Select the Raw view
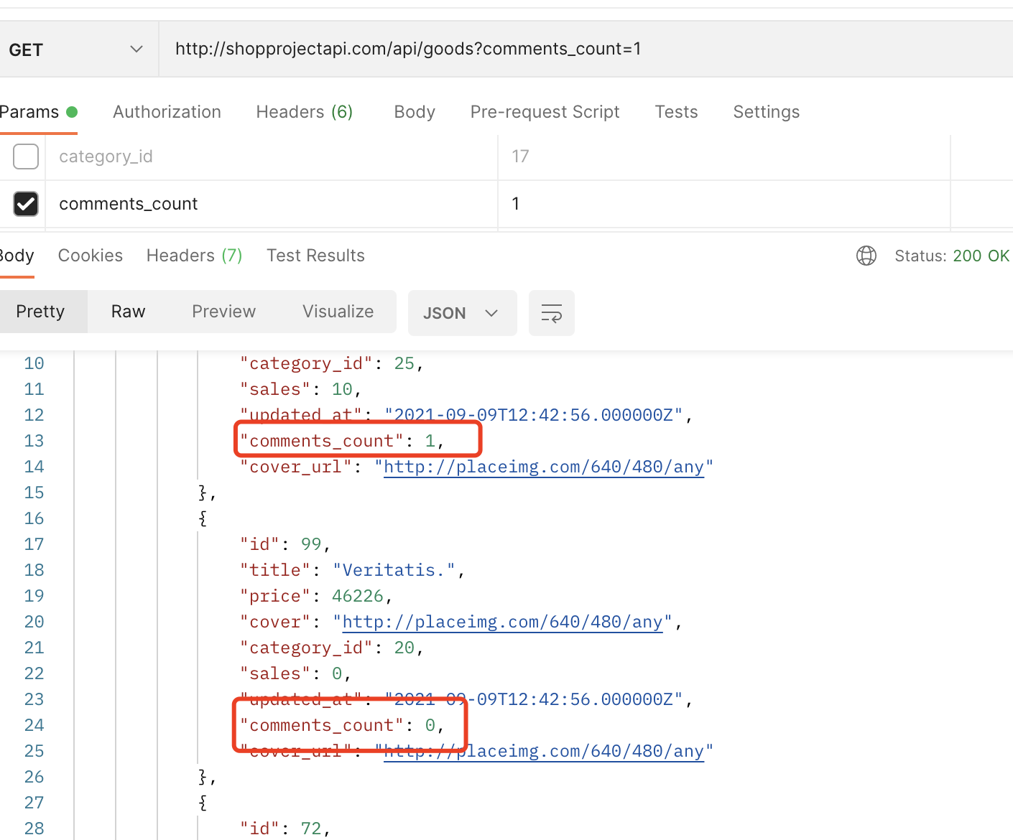 pyautogui.click(x=128, y=312)
